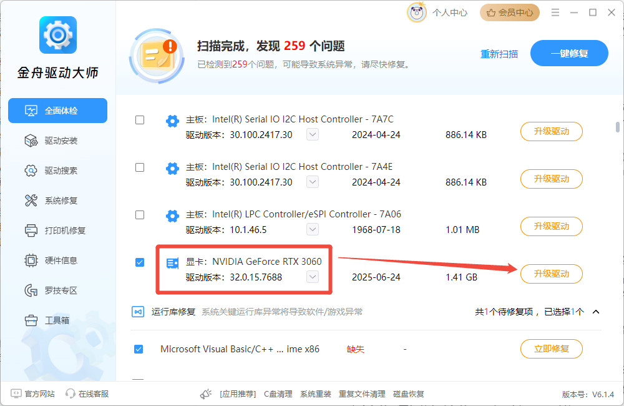Click the vertical scrollbar of the driver list

tap(617, 127)
